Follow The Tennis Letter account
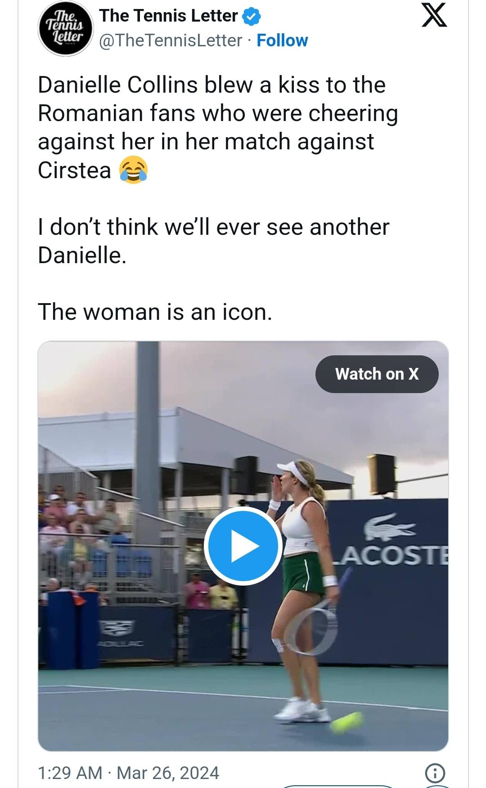The width and height of the screenshot is (486, 788). [282, 40]
